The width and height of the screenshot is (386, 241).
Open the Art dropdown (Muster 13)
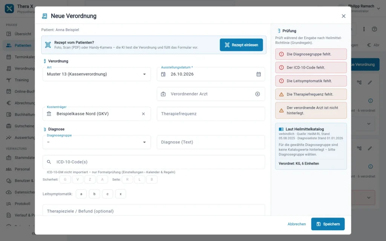(x=96, y=74)
